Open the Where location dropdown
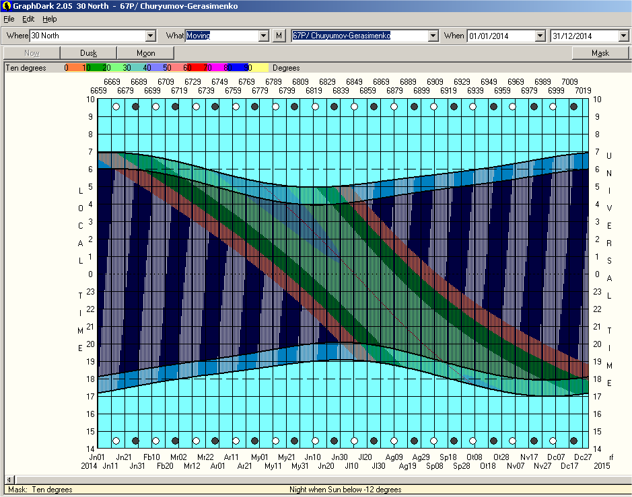 (x=150, y=36)
